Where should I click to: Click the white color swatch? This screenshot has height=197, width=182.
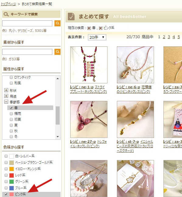point(12,156)
